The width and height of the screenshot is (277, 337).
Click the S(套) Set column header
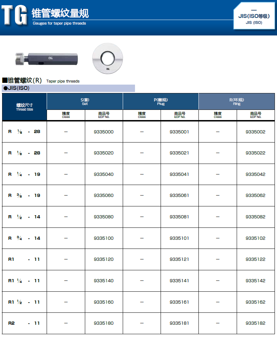coord(85,101)
